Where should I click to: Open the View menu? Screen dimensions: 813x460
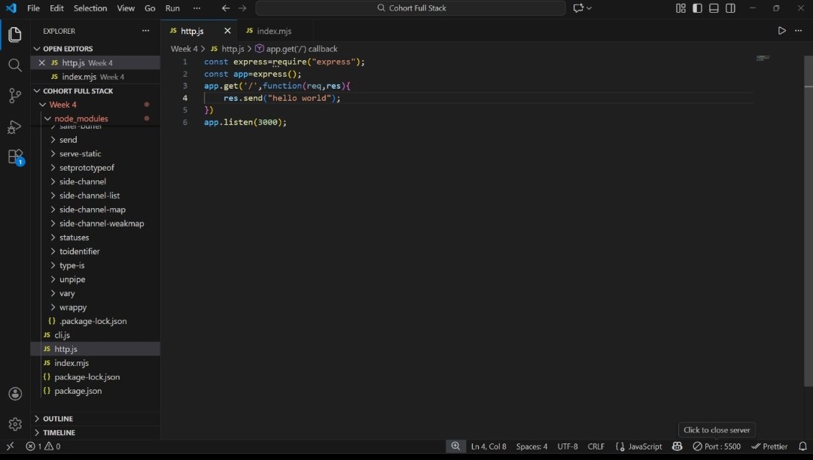coord(126,8)
